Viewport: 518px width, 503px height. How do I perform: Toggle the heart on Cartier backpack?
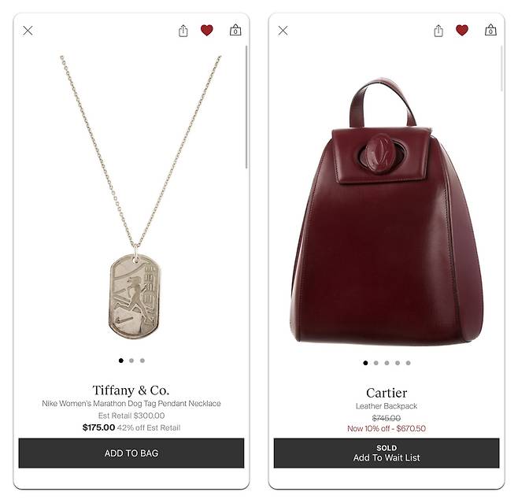click(x=462, y=31)
